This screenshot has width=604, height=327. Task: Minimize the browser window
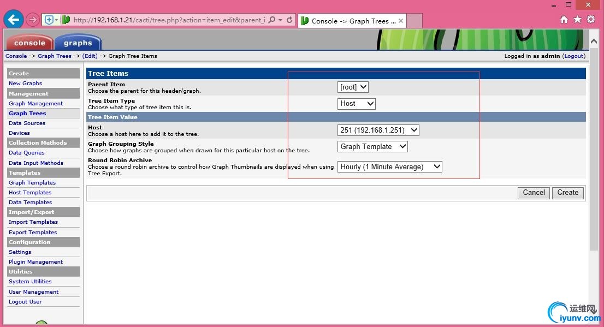(x=554, y=5)
